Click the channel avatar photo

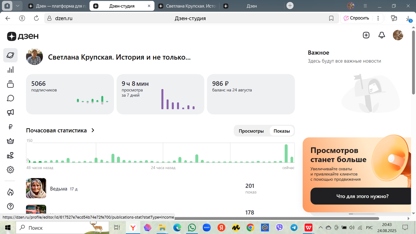(35, 57)
